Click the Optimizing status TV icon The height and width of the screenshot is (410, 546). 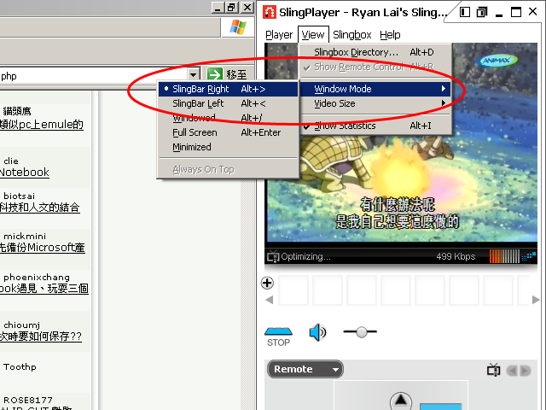coord(273,256)
